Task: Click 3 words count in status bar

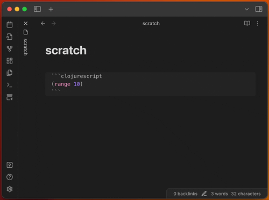Action: tap(220, 194)
